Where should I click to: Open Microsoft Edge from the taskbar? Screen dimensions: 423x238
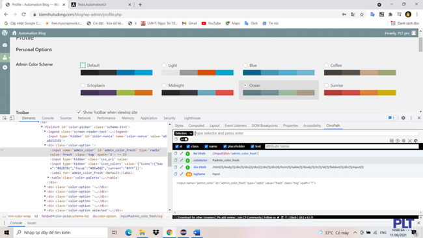point(128,232)
